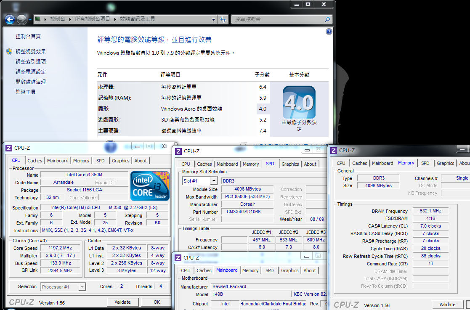Click the 效能資訊及工具 breadcrumb
470x310 pixels.
click(138, 19)
